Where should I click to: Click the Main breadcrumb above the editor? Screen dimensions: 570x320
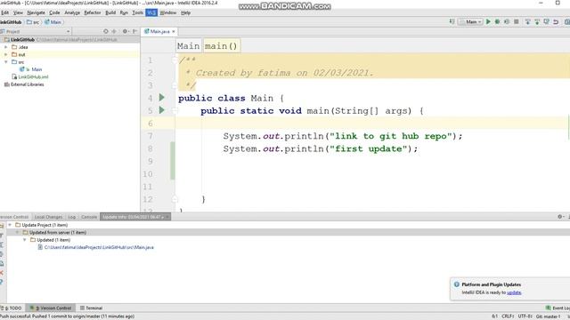(188, 46)
